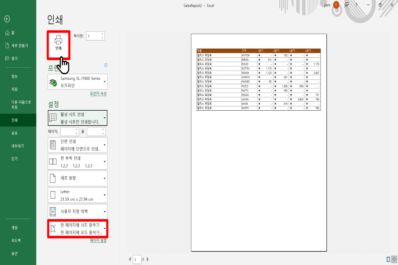
Task: Open 계정 in the sidebar
Action: 18,228
